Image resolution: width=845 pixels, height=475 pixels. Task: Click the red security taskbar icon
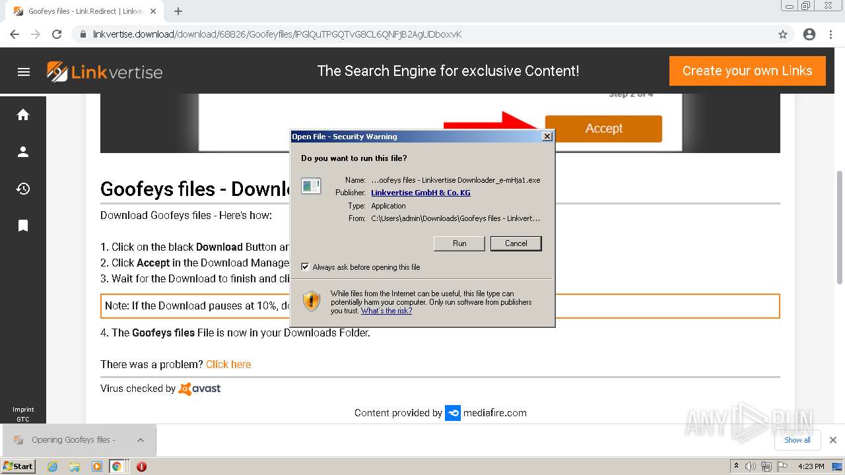pyautogui.click(x=141, y=466)
